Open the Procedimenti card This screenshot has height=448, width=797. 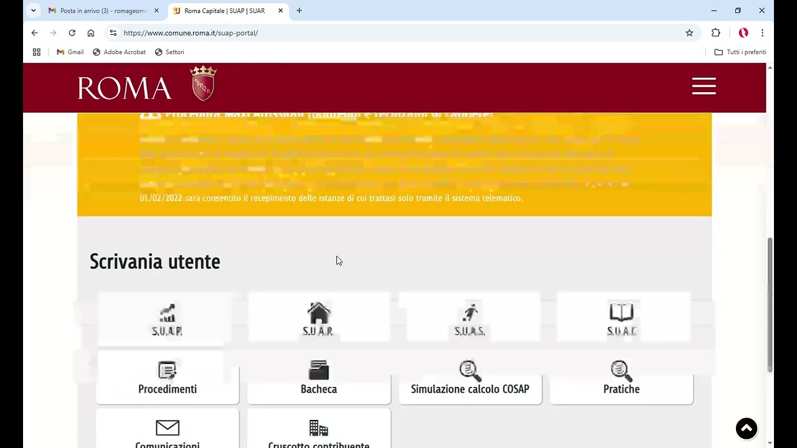pos(167,377)
